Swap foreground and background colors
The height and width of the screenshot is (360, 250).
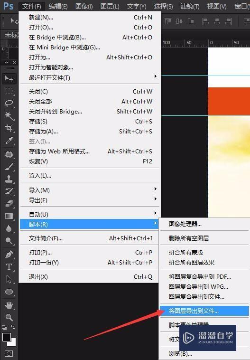(x=13, y=327)
